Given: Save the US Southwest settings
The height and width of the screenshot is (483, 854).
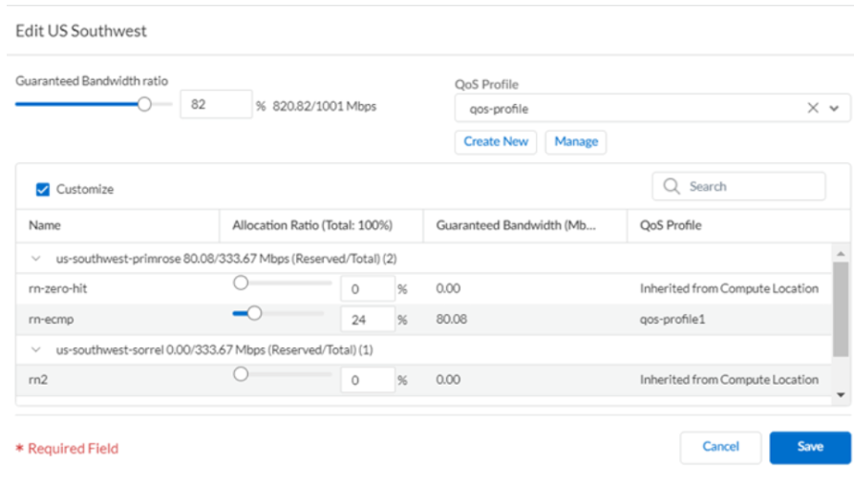Looking at the screenshot, I should click(x=809, y=447).
